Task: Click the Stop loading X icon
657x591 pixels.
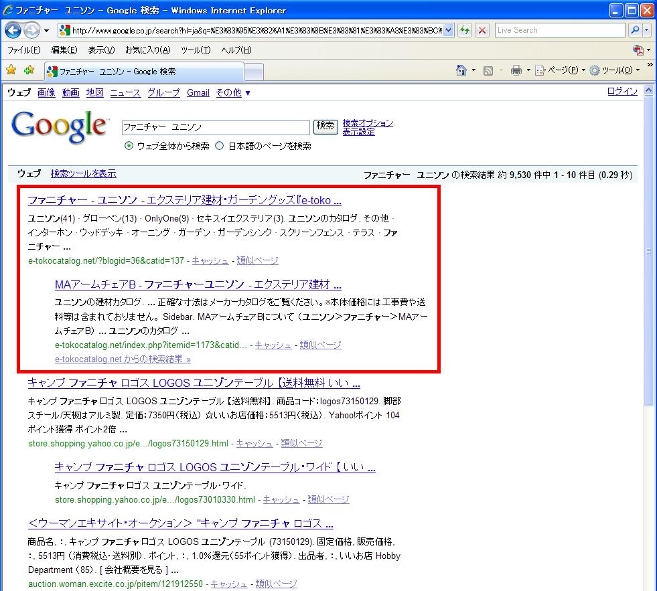Action: coord(482,30)
